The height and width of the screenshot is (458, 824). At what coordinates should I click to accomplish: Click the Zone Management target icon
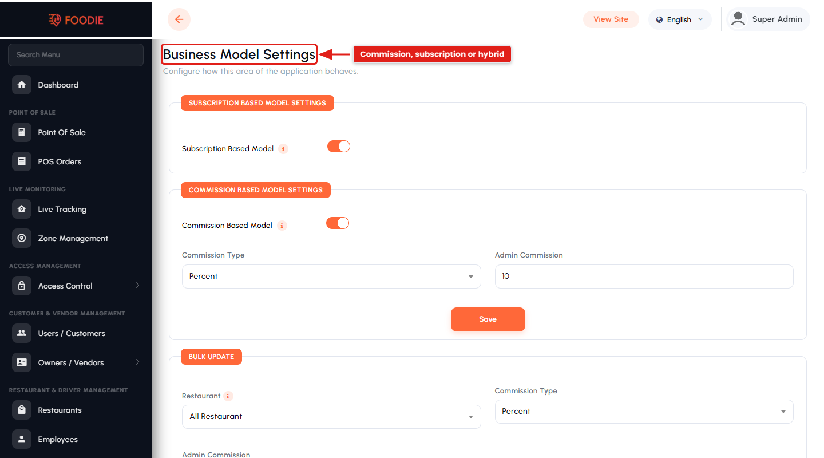(x=22, y=238)
